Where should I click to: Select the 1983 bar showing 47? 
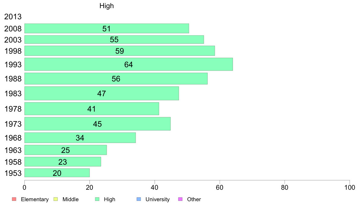(x=102, y=93)
